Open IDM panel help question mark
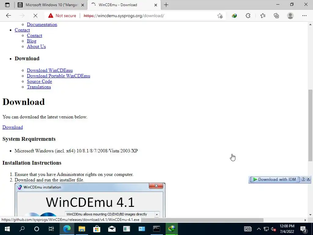Image resolution: width=313 pixels, height=235 pixels. click(303, 179)
